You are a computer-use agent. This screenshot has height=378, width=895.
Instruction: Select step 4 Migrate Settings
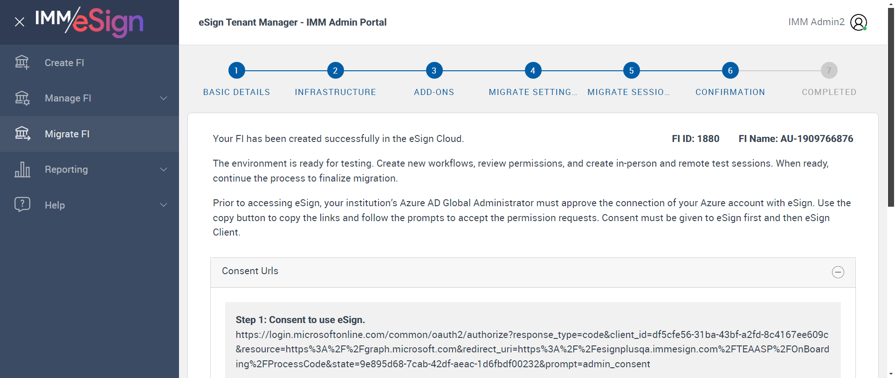pos(533,71)
